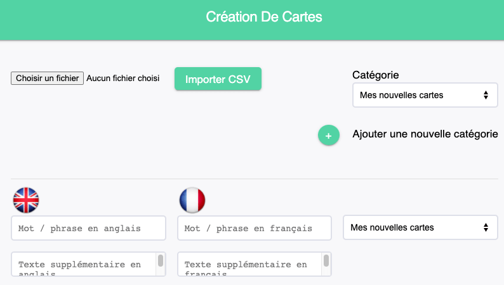The width and height of the screenshot is (504, 285).
Task: Click the "Choisir un fichier" file button
Action: tap(47, 79)
